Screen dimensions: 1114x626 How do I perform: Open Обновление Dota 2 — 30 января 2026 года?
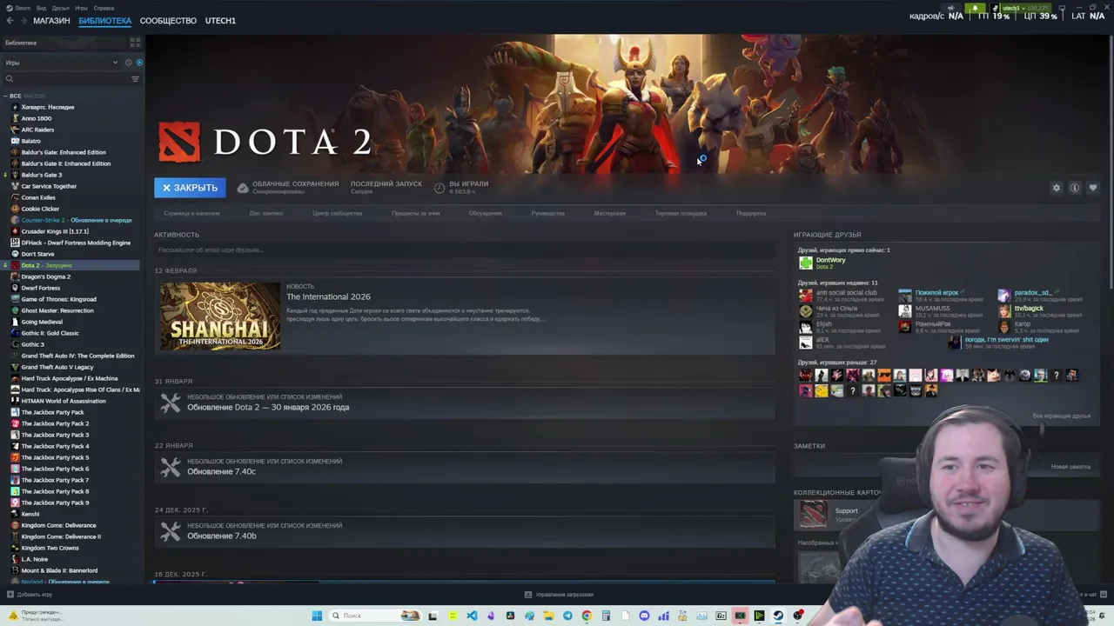(x=268, y=407)
